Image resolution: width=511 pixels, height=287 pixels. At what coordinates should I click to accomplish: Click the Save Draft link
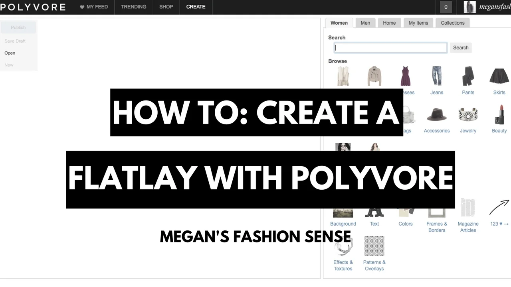(x=15, y=41)
